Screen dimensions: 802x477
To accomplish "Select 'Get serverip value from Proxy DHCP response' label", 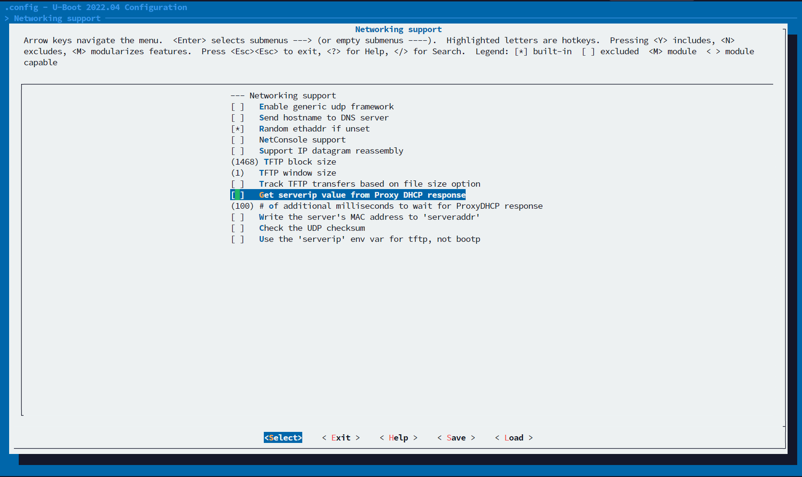I will click(x=362, y=195).
